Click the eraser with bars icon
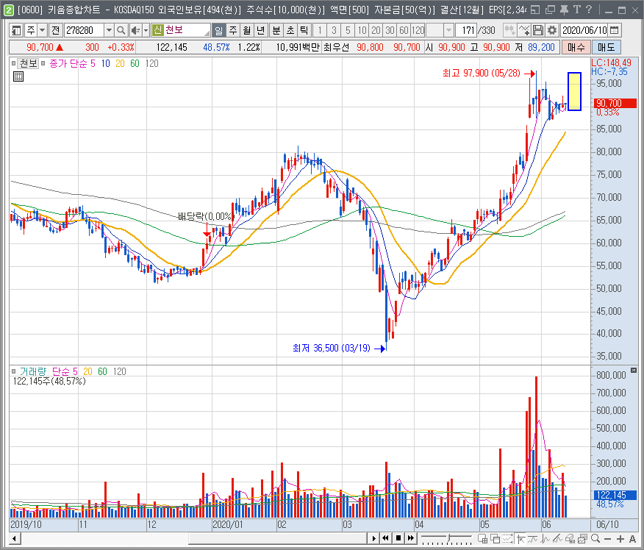Viewport: 644px width, 550px height. click(x=570, y=538)
